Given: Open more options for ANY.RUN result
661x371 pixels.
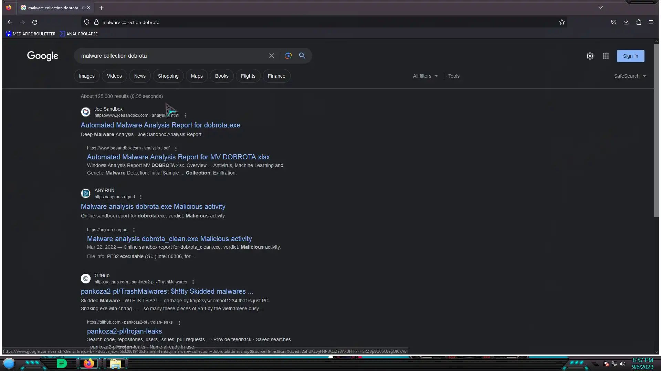Looking at the screenshot, I should 140,197.
